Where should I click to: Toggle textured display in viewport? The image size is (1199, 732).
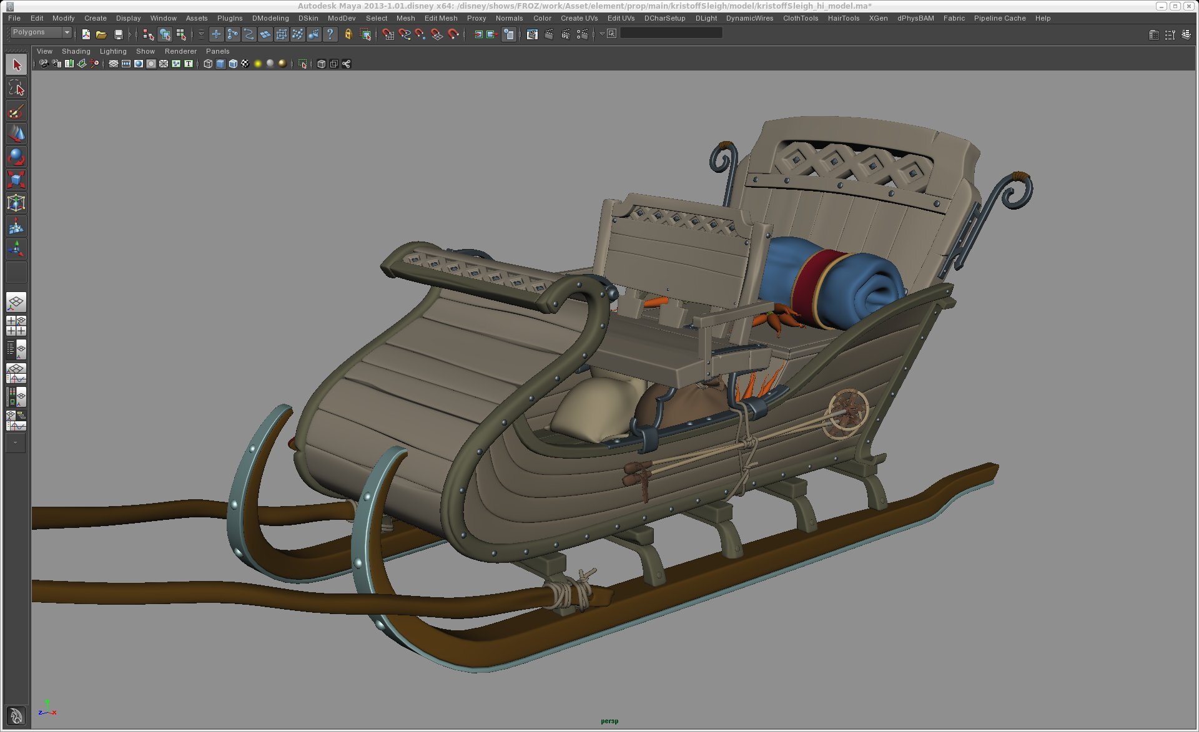point(245,64)
